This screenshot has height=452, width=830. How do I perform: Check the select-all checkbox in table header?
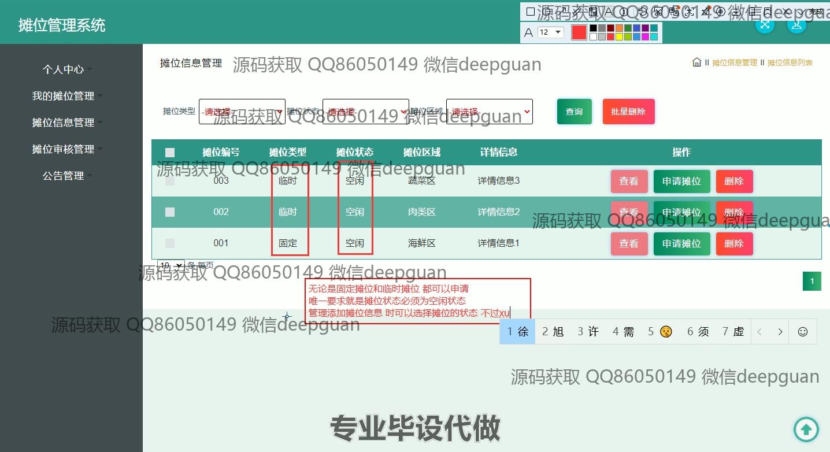170,153
